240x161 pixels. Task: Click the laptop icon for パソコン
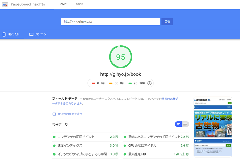tap(31, 34)
